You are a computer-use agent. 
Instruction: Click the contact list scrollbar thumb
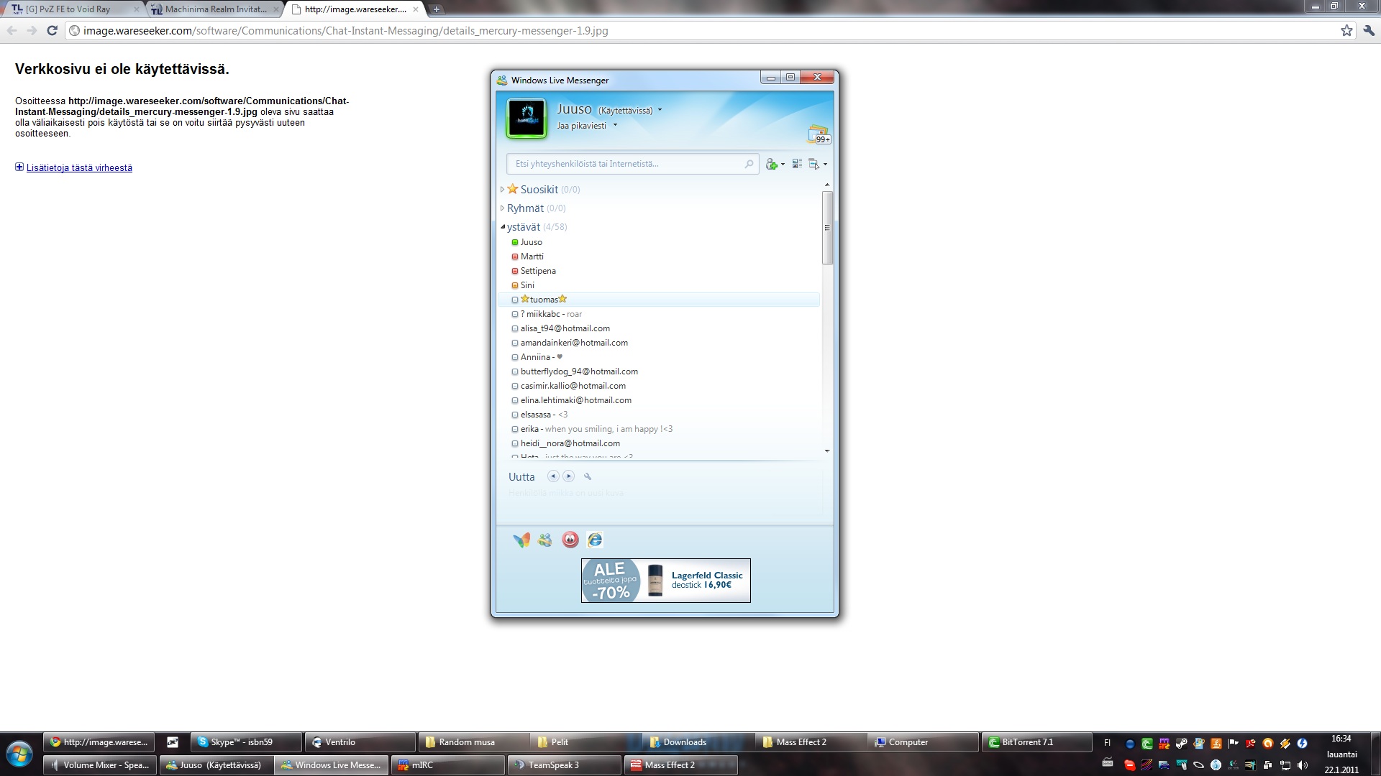pos(827,228)
